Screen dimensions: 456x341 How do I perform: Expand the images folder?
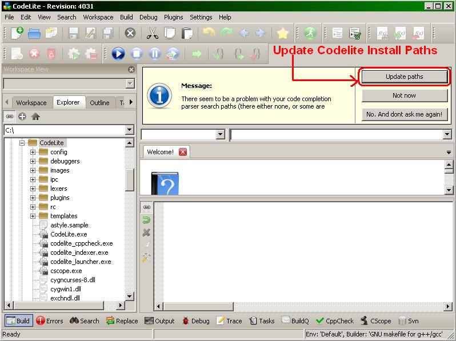(x=33, y=170)
